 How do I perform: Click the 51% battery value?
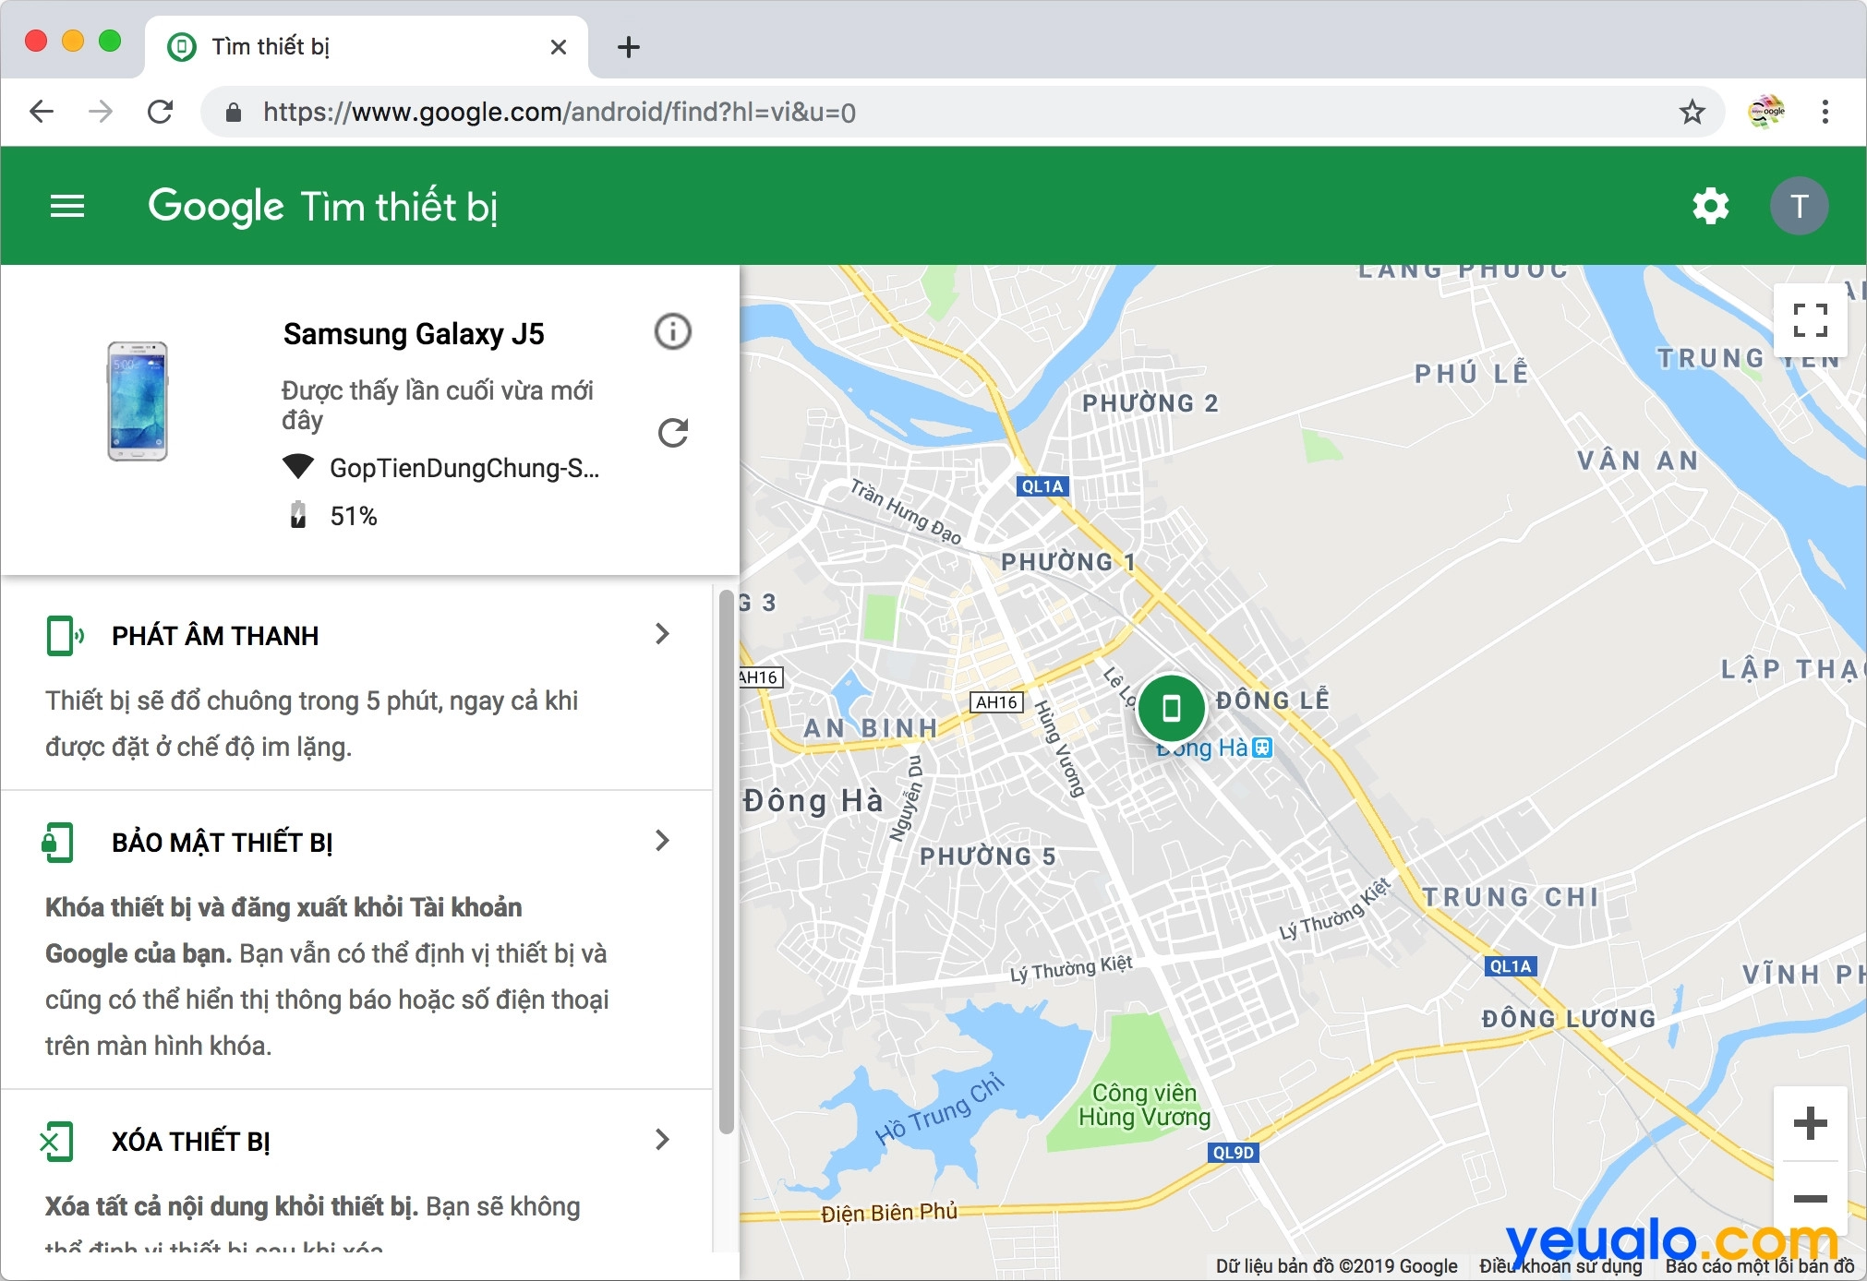(354, 516)
